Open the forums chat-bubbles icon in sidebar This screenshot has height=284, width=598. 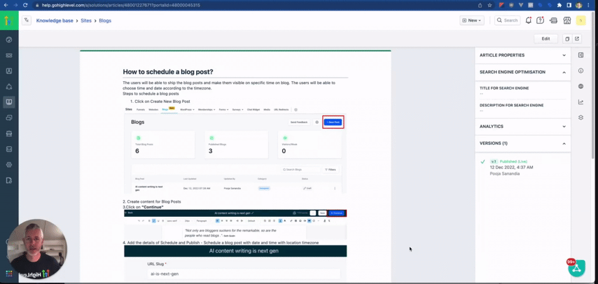pyautogui.click(x=9, y=118)
